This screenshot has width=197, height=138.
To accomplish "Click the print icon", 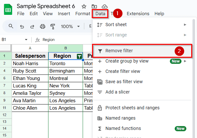I will (x=42, y=26).
